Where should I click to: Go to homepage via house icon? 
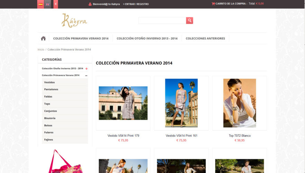[43, 38]
